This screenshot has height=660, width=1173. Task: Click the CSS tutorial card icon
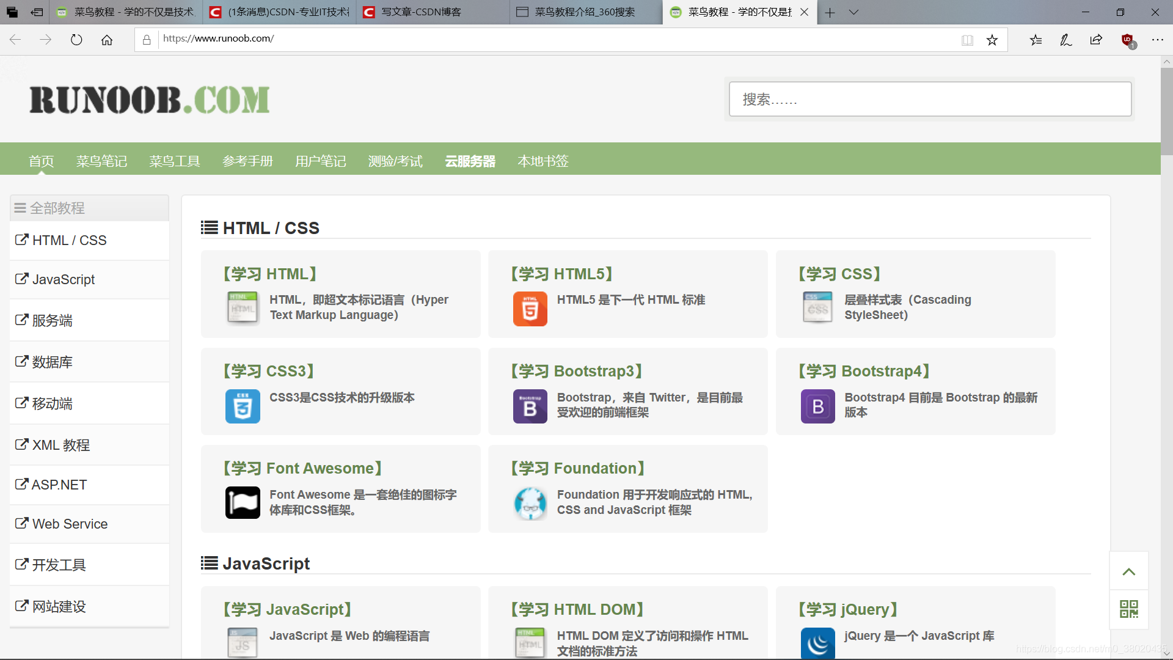click(x=817, y=307)
